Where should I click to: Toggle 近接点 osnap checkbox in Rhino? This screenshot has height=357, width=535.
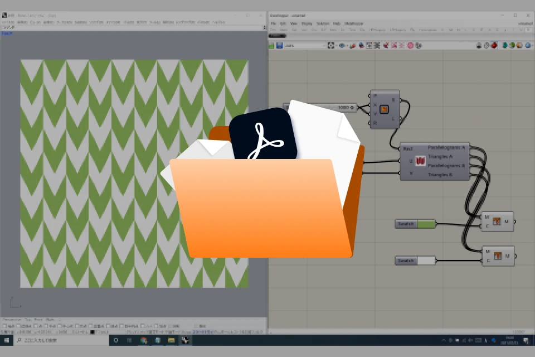pyautogui.click(x=18, y=326)
